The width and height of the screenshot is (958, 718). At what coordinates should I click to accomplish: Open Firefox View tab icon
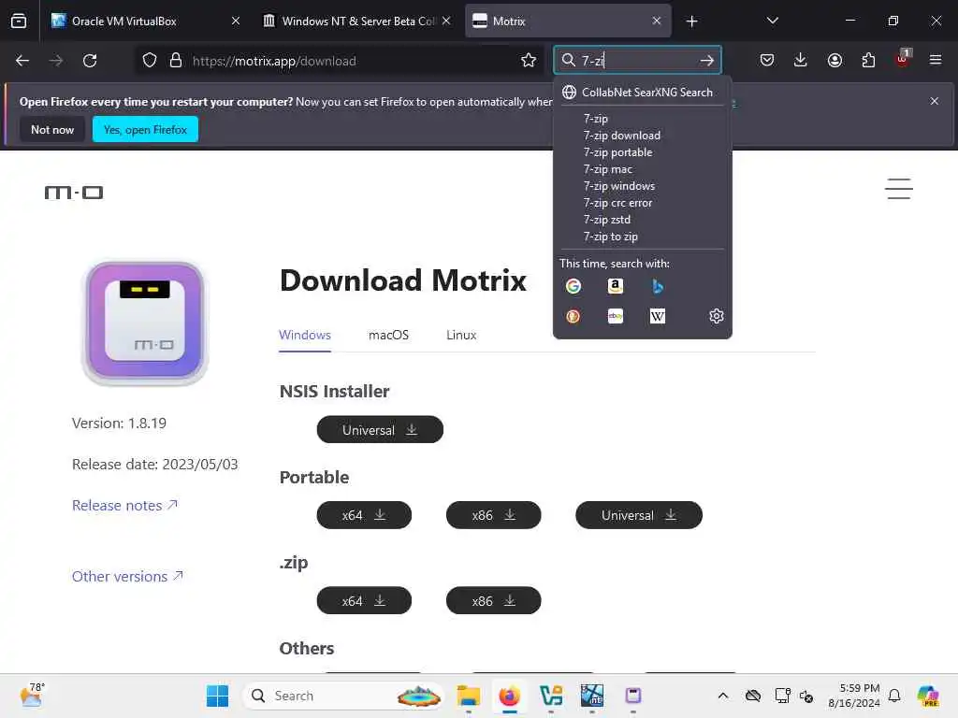coord(19,21)
